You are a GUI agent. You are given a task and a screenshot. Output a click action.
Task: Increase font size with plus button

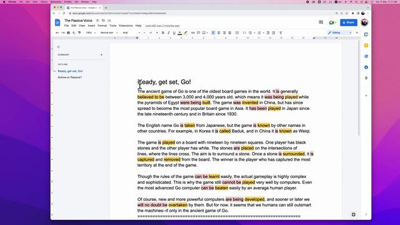pyautogui.click(x=157, y=33)
